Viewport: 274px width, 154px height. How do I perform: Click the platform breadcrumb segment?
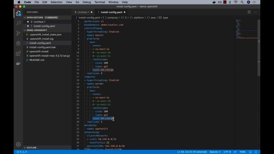[139, 18]
